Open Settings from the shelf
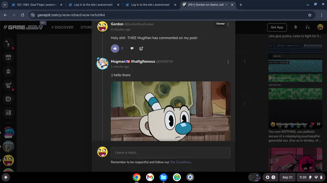 190,178
